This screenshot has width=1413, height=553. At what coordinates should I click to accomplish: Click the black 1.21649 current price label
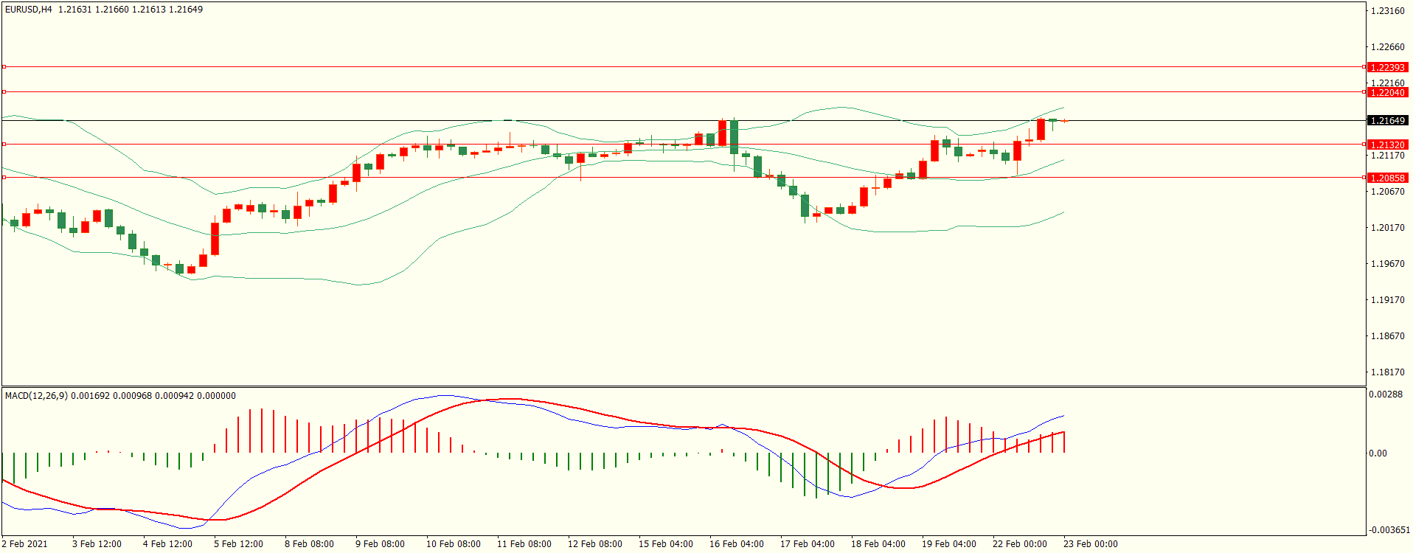[1386, 120]
